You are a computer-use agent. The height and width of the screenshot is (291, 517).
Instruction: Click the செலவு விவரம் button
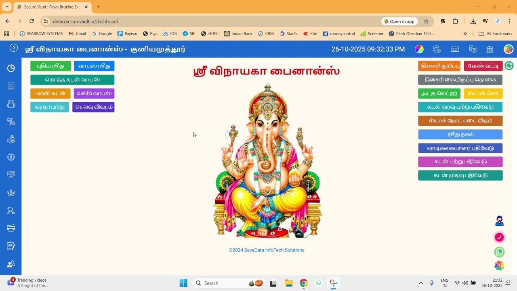click(93, 107)
